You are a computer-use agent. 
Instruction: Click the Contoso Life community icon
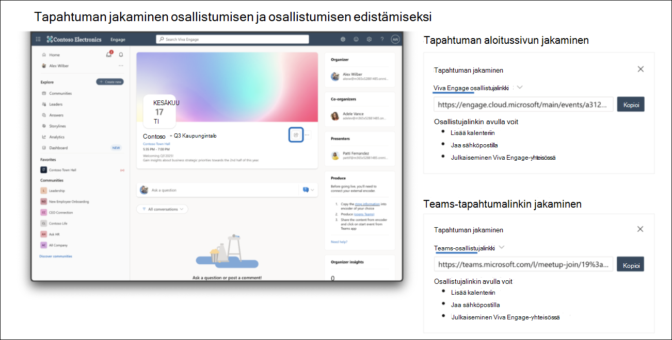pyautogui.click(x=44, y=224)
